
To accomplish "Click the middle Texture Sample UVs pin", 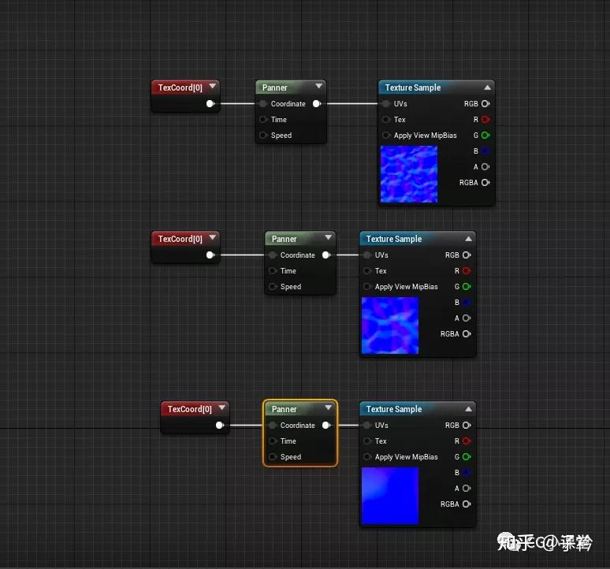I will point(366,255).
